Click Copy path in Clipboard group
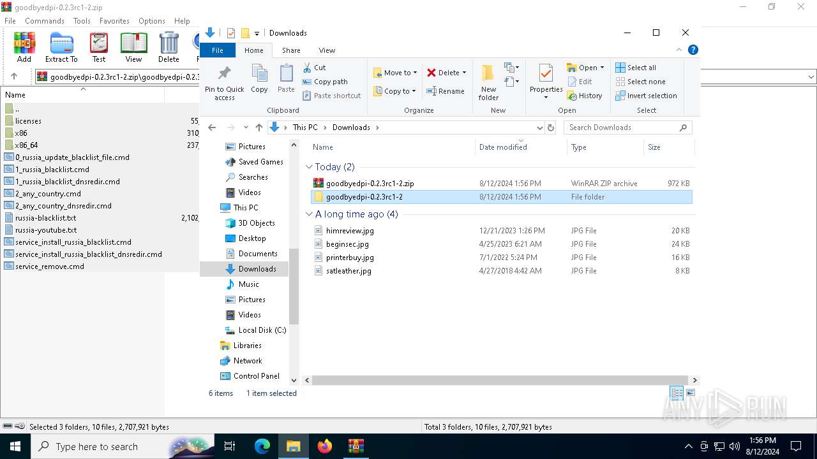The image size is (817, 459). pyautogui.click(x=325, y=82)
